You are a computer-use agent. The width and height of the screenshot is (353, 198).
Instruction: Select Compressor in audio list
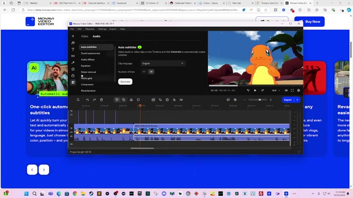pos(87,85)
